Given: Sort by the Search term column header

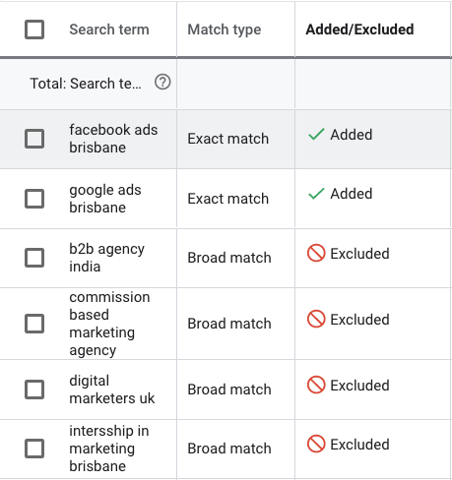Looking at the screenshot, I should point(109,30).
